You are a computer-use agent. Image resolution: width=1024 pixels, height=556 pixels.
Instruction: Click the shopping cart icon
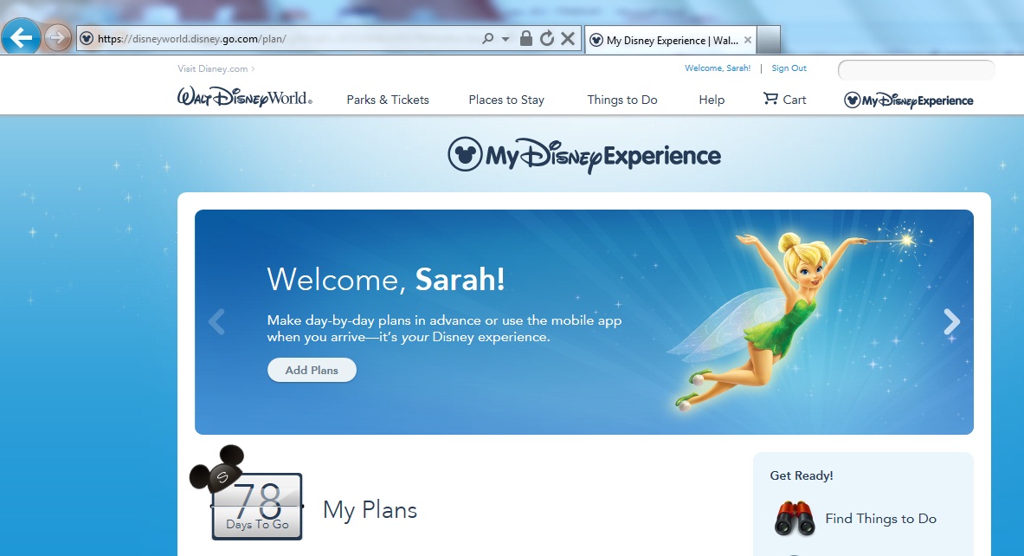click(x=770, y=99)
